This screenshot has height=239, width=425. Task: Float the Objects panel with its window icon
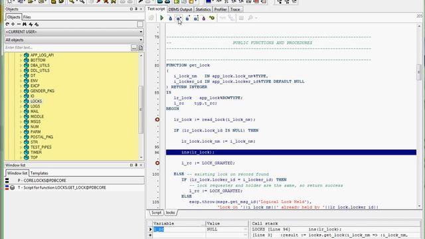pyautogui.click(x=131, y=9)
